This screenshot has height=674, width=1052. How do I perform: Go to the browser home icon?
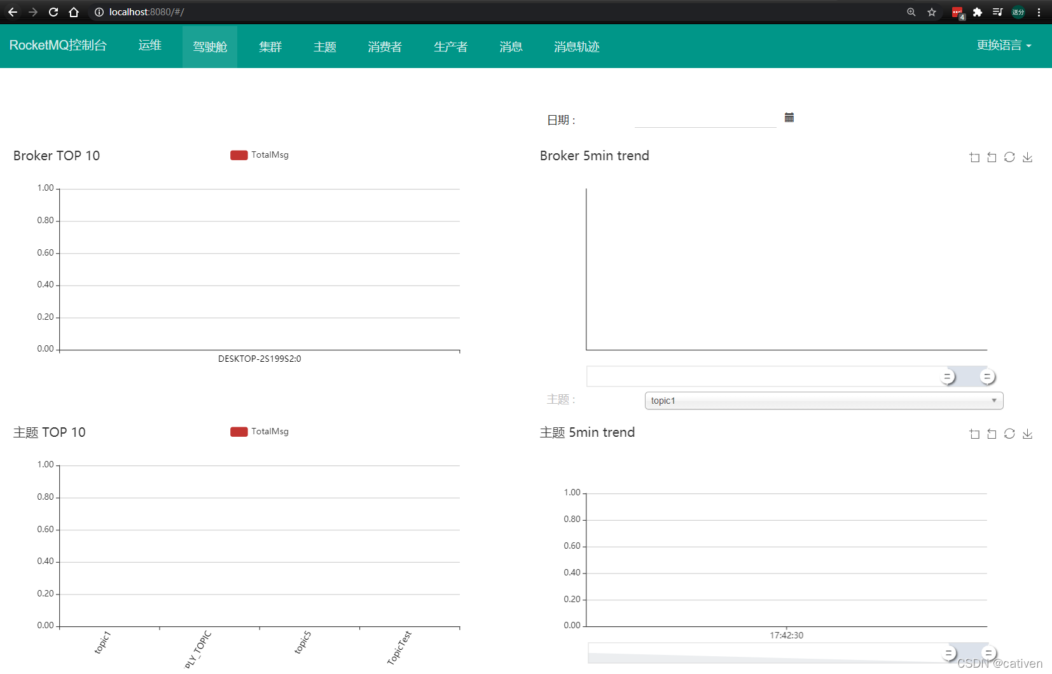coord(74,12)
